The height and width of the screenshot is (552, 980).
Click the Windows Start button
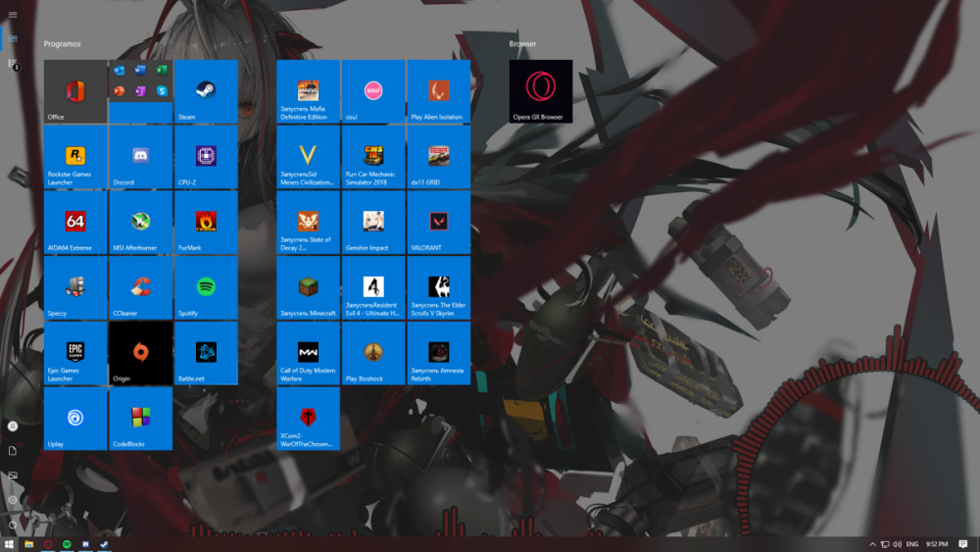[10, 544]
